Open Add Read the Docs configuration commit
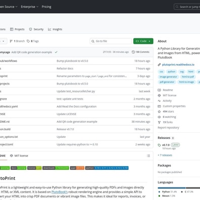Viewport: 200px width, 200px height. [77, 107]
